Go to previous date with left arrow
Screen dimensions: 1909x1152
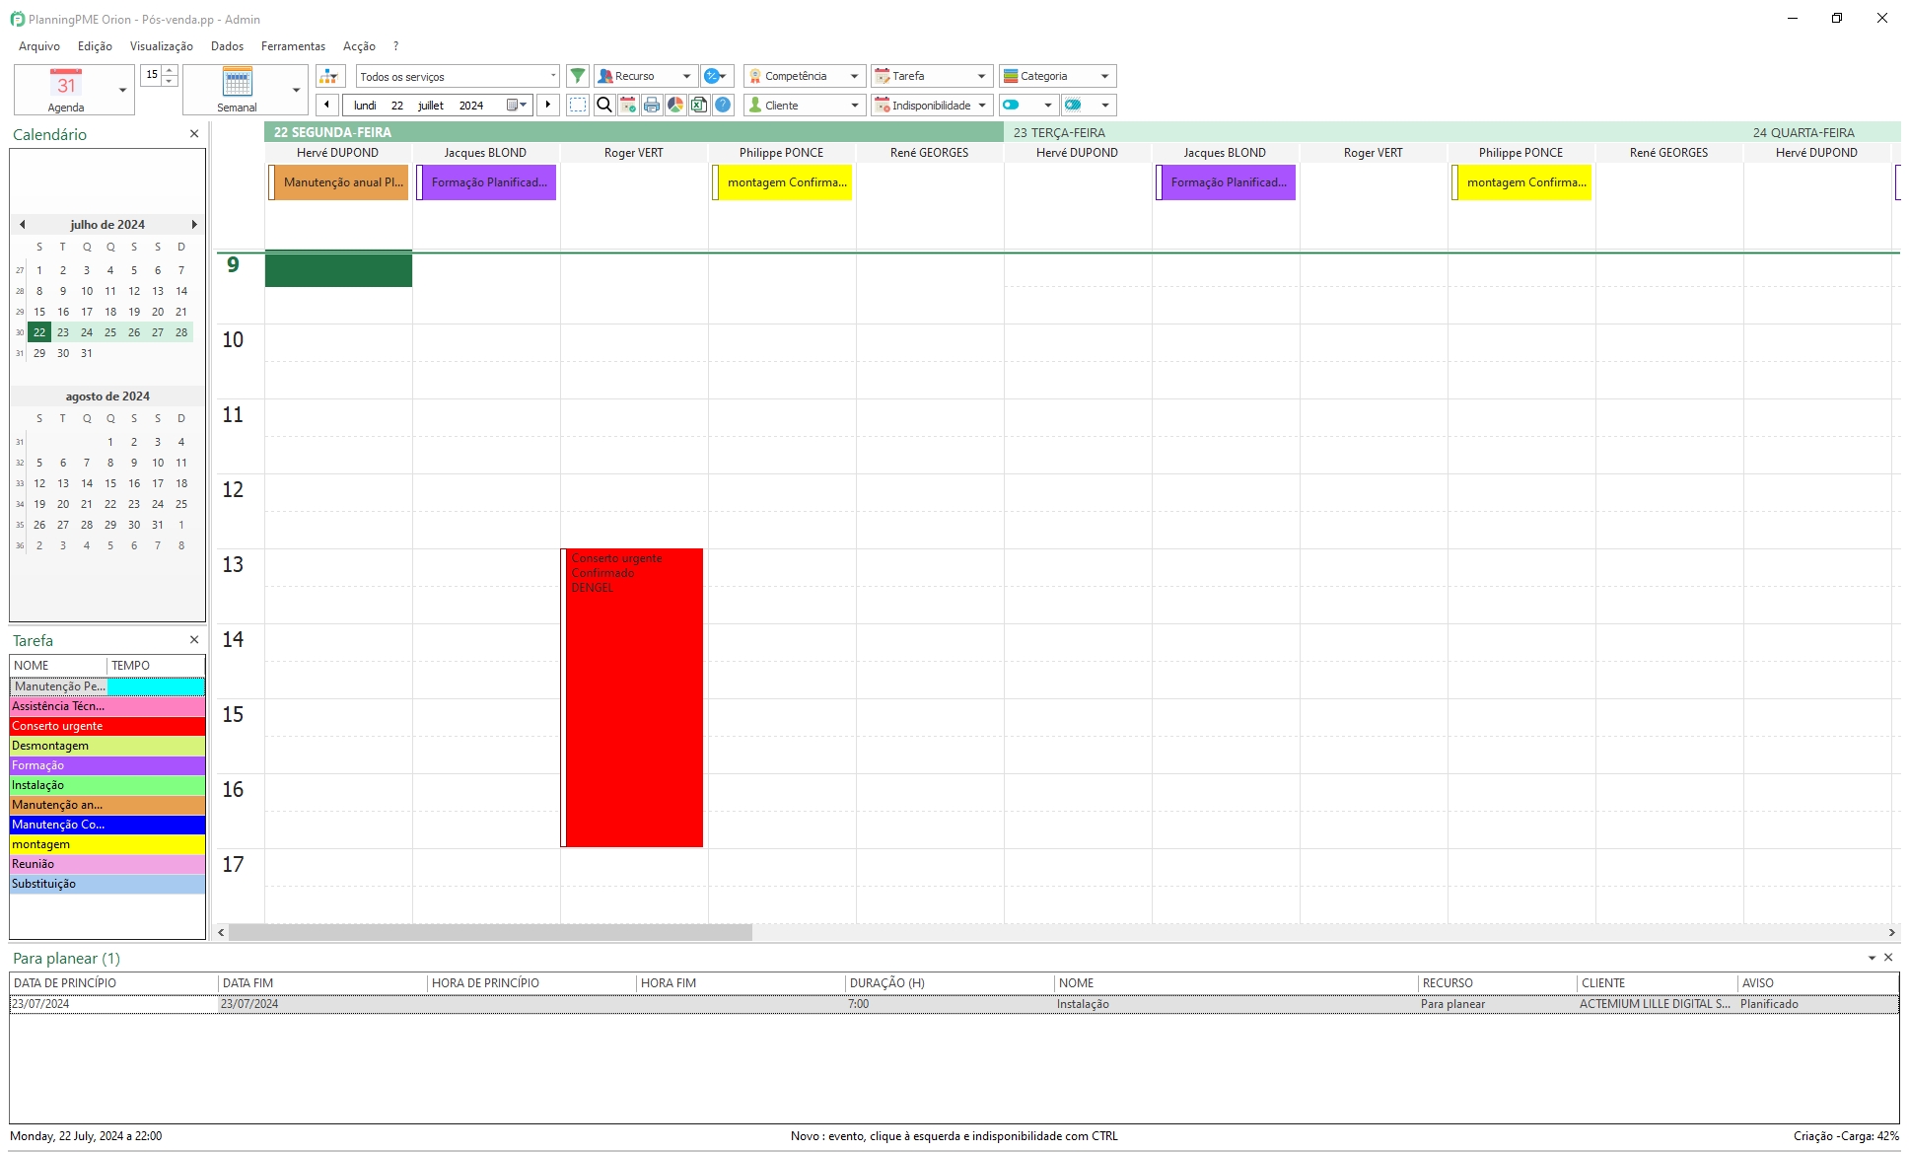[x=327, y=105]
